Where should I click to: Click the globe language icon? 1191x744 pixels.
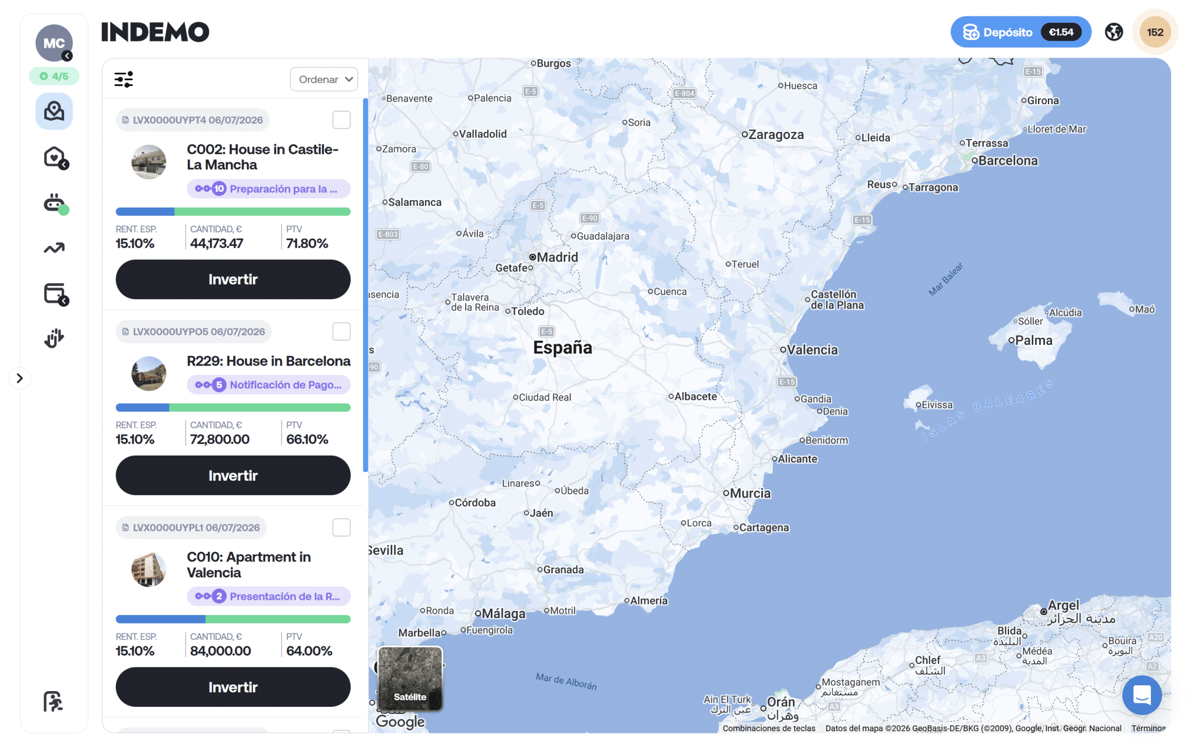tap(1114, 32)
